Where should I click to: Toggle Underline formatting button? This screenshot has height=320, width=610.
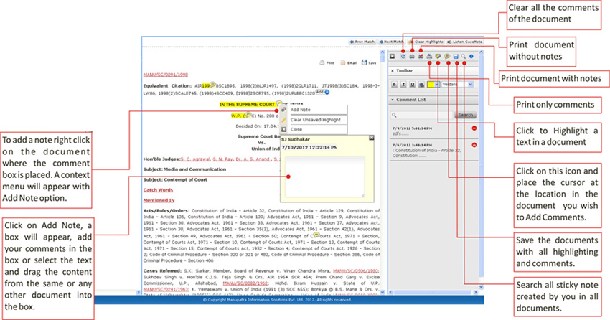413,85
